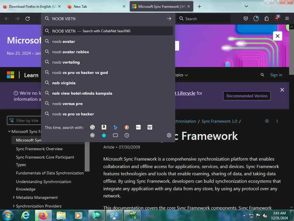Search this time with Amazon
Viewport: 294px width, 221px height.
[x=104, y=127]
